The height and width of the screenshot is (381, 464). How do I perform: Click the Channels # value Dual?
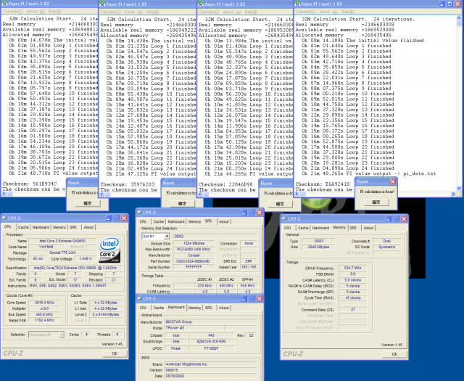point(386,241)
